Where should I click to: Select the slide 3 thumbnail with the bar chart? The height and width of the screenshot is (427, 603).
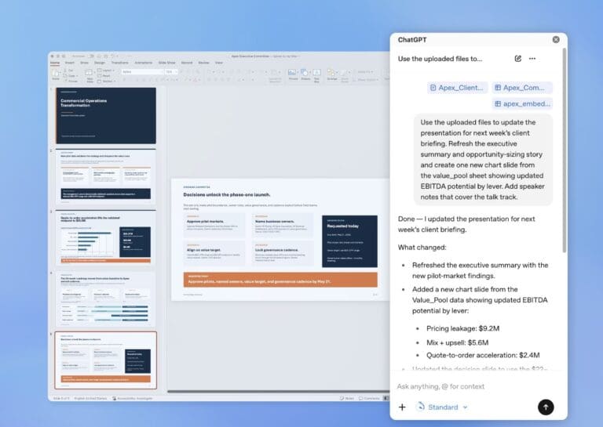[106, 237]
